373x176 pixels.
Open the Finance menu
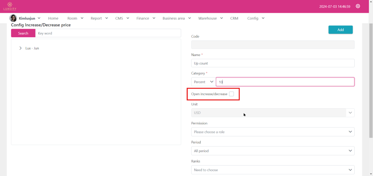(x=145, y=18)
